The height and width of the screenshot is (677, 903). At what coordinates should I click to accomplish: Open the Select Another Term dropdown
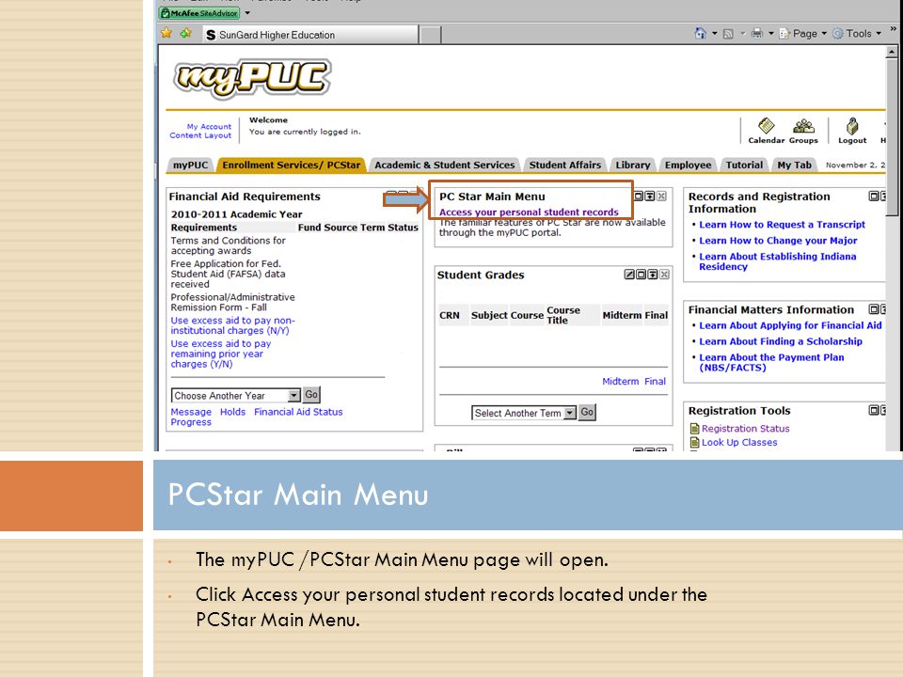pyautogui.click(x=524, y=413)
